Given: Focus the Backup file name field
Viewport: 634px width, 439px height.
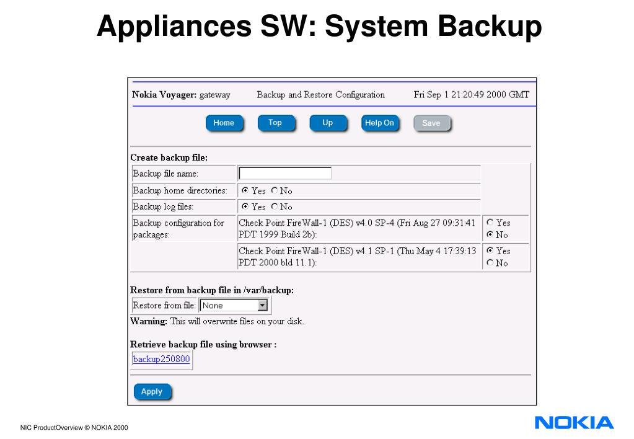Looking at the screenshot, I should pyautogui.click(x=285, y=173).
